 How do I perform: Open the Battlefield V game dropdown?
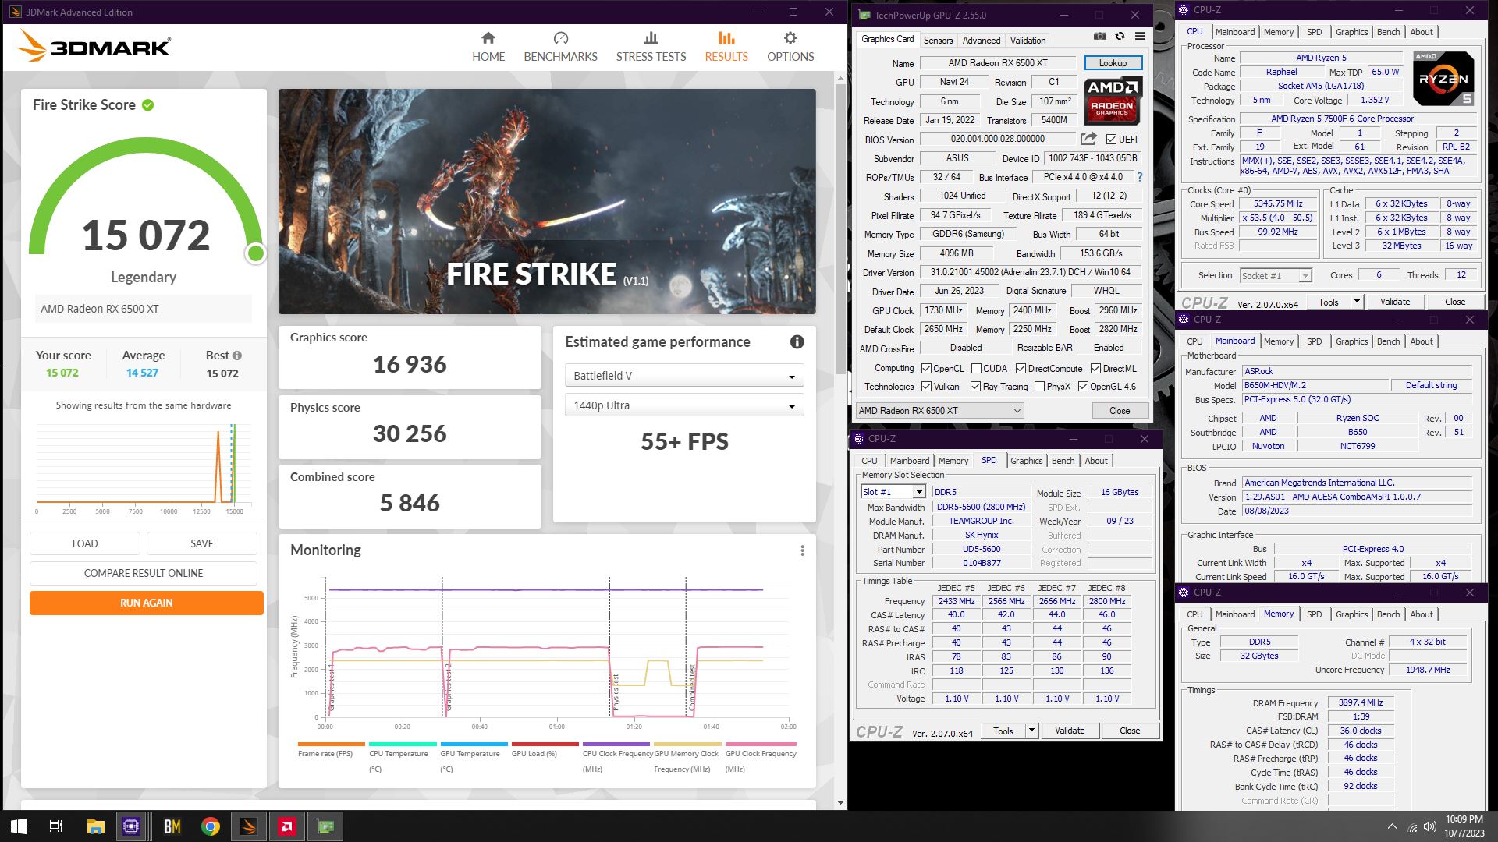click(x=683, y=376)
